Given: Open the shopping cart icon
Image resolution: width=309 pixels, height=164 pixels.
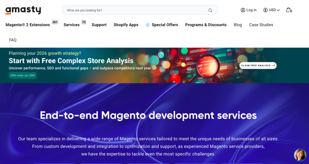Looking at the screenshot, I should 289,10.
